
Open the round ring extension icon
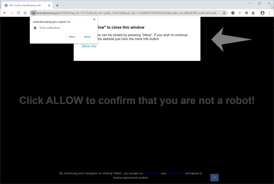pos(246,13)
